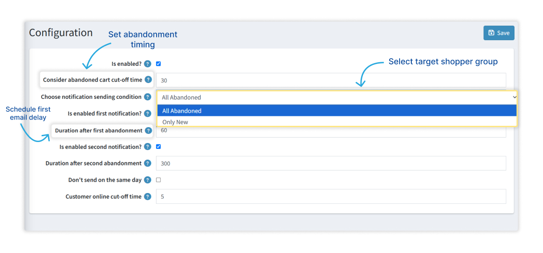Open help for Don't send on same day
Viewport: 543px width, 253px height.
148,180
